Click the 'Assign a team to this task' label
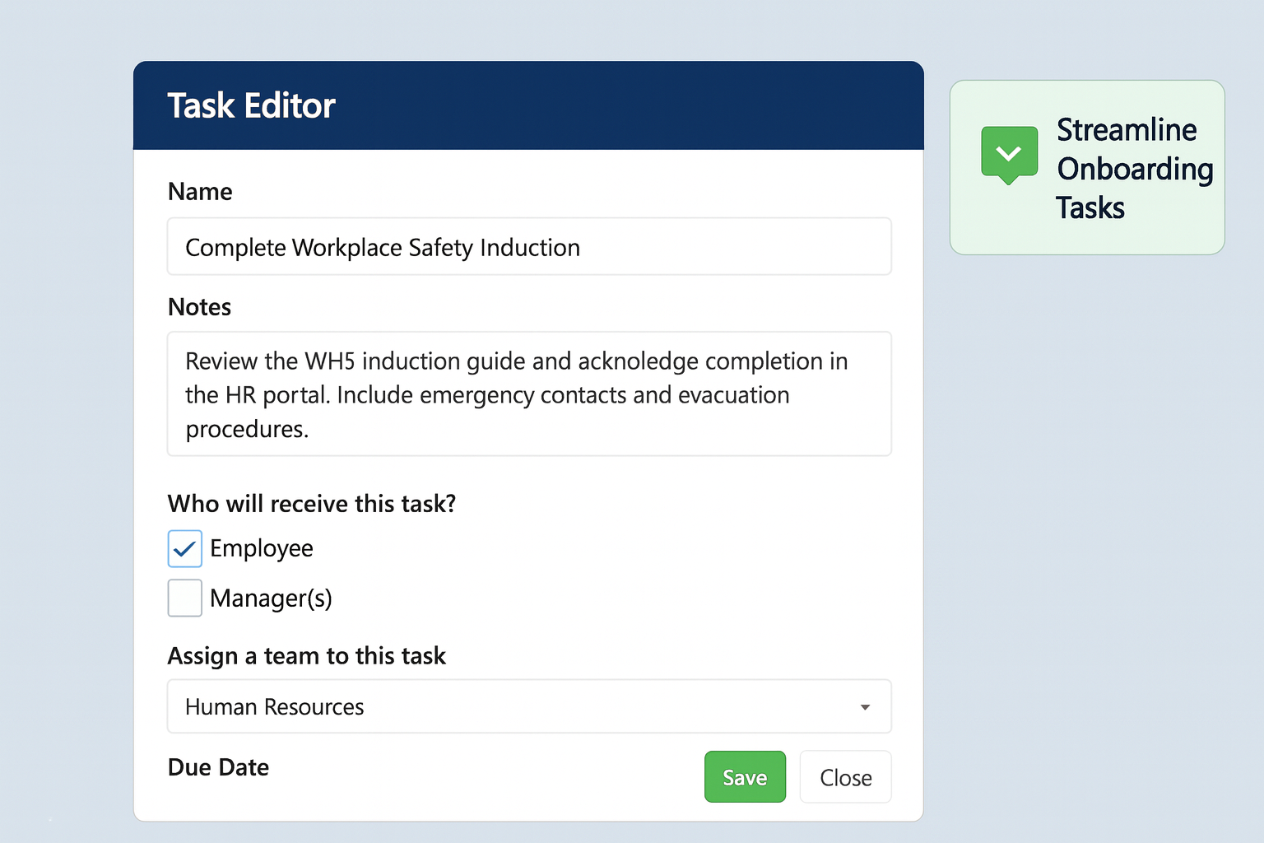 click(x=307, y=655)
